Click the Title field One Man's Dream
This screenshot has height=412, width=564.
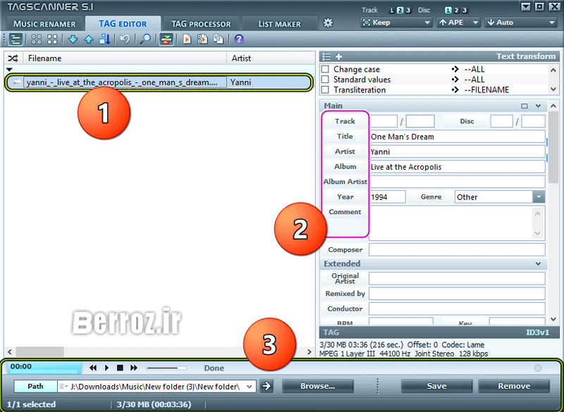point(457,137)
